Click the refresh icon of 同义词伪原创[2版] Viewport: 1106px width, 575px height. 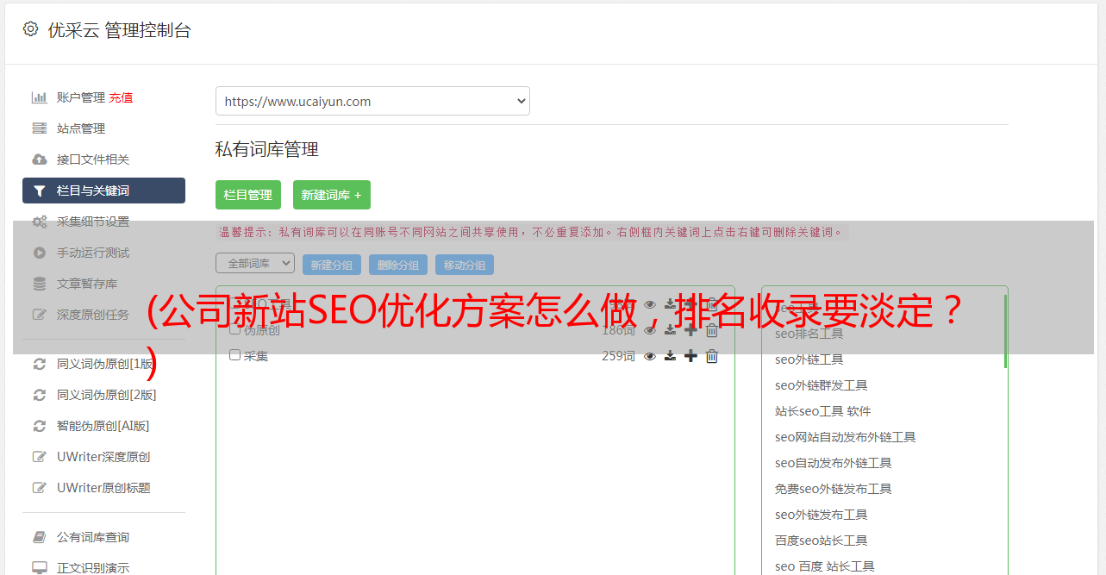coord(40,395)
